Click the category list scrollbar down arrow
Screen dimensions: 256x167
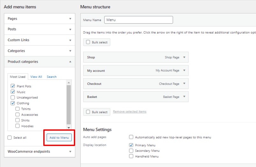point(69,127)
